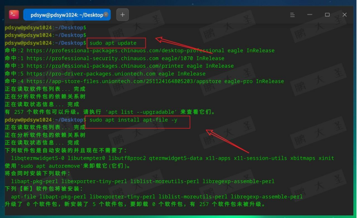The image size is (357, 218).
Task: Click the app-store-files.uniontech.com URL line
Action: (144, 81)
